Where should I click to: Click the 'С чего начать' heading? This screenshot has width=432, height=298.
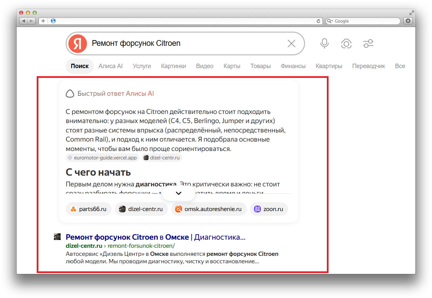(98, 173)
